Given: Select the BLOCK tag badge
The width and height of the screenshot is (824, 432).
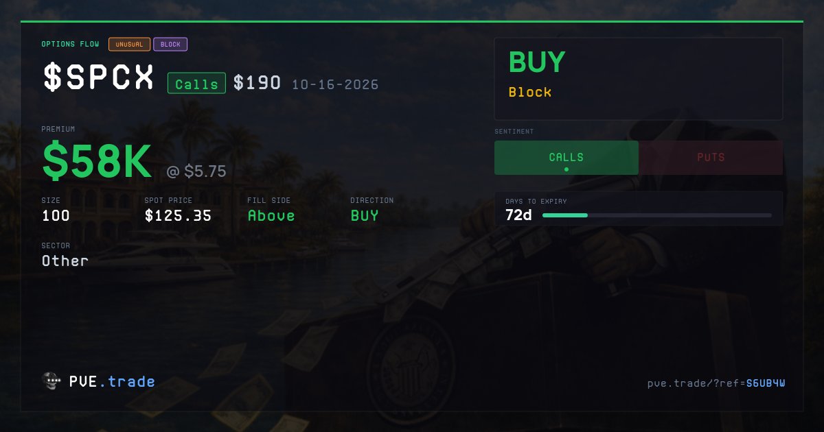Looking at the screenshot, I should [170, 45].
